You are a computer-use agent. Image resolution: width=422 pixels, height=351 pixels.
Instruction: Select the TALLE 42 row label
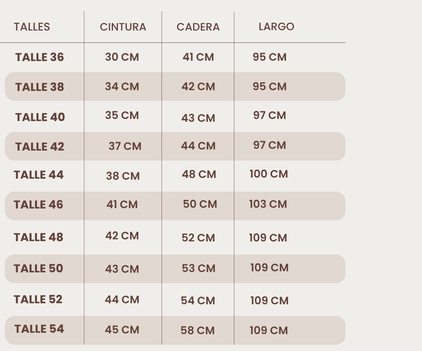[40, 147]
